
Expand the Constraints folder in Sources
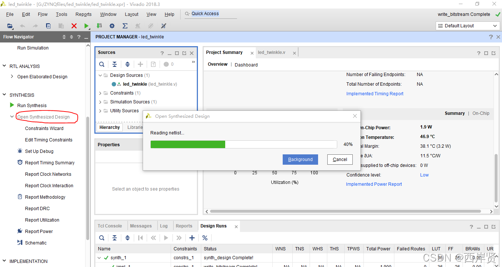[100, 93]
